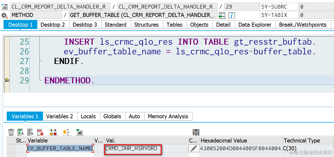Select the Globals tab
The width and height of the screenshot is (334, 157).
pos(112,116)
